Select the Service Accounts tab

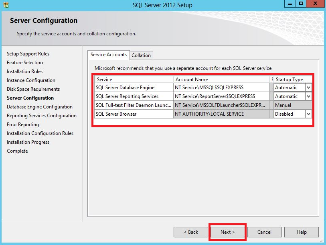[x=109, y=55]
